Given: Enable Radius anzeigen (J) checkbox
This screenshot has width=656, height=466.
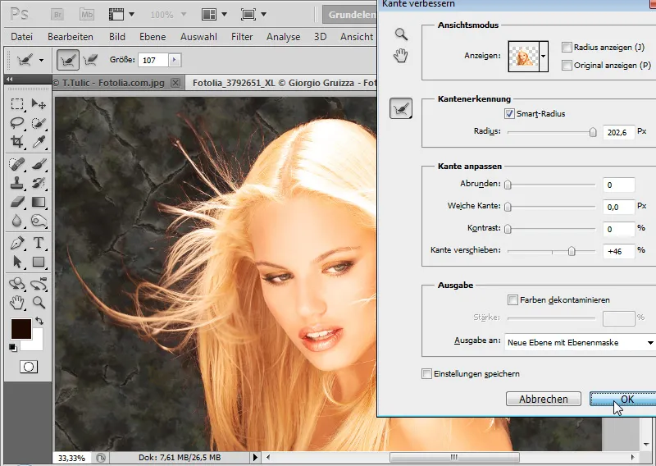Looking at the screenshot, I should 567,48.
